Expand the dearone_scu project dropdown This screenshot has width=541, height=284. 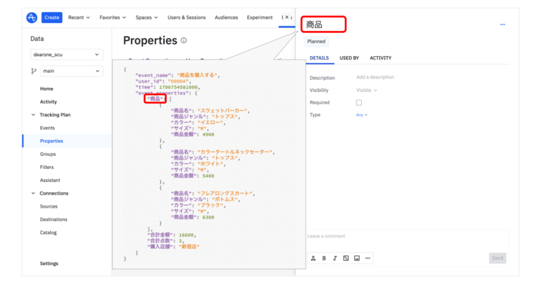pos(66,55)
